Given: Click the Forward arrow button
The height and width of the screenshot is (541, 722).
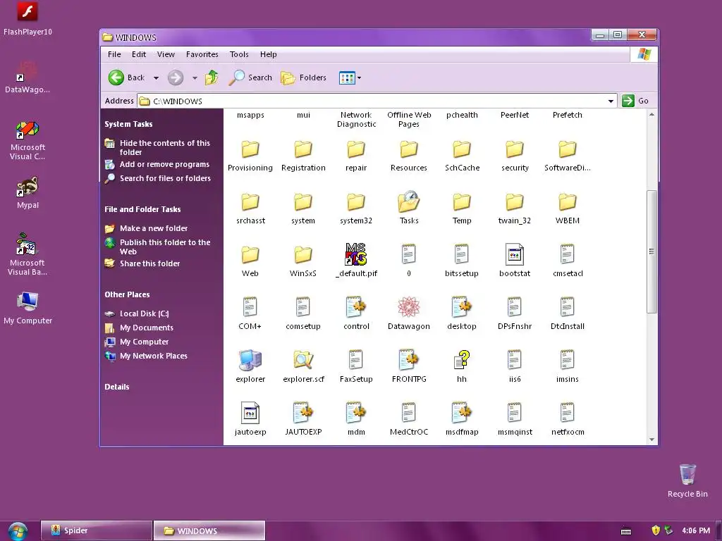Looking at the screenshot, I should pos(176,77).
